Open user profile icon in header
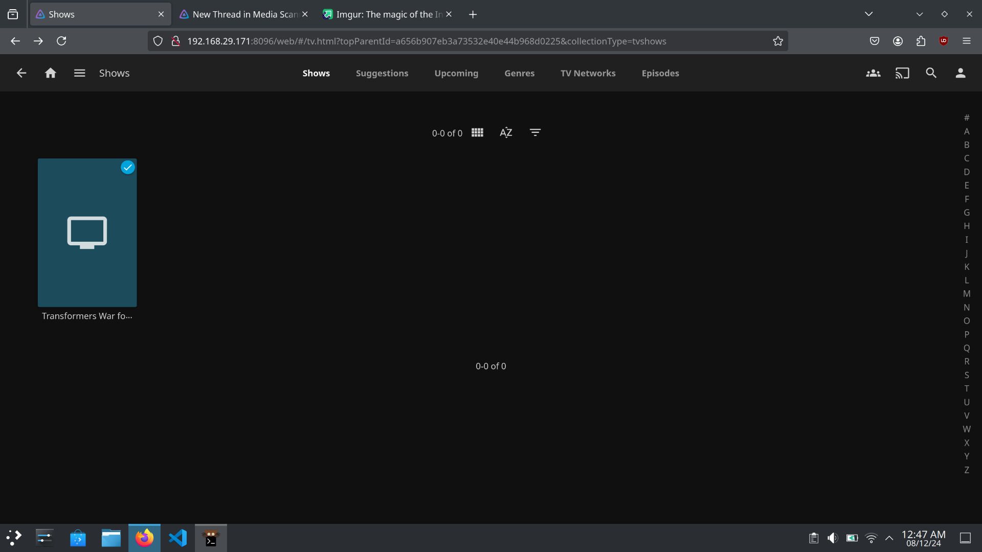This screenshot has width=982, height=552. pyautogui.click(x=961, y=73)
